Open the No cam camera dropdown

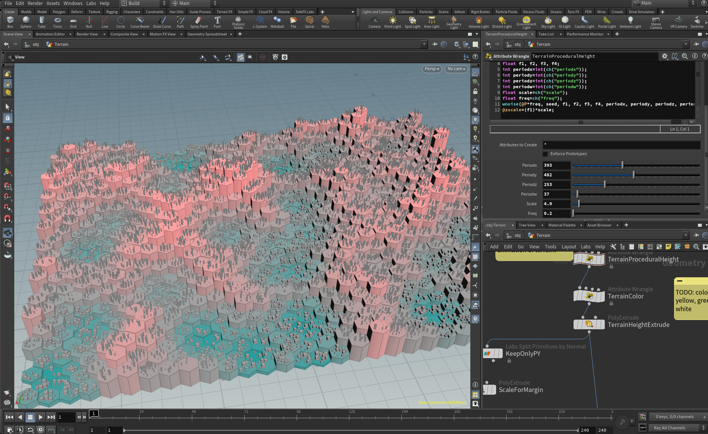coord(456,69)
